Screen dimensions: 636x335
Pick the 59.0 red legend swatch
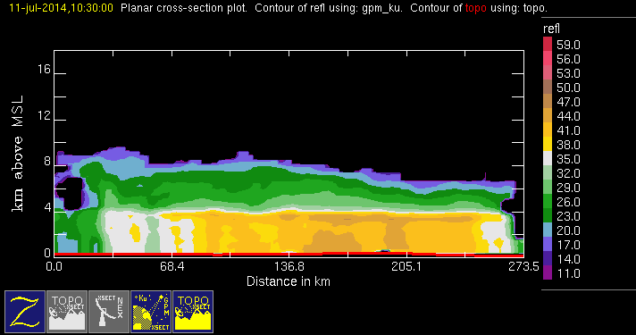548,44
